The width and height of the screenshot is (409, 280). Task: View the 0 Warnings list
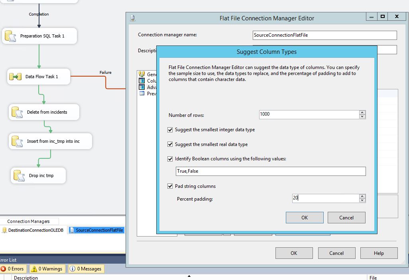point(47,269)
